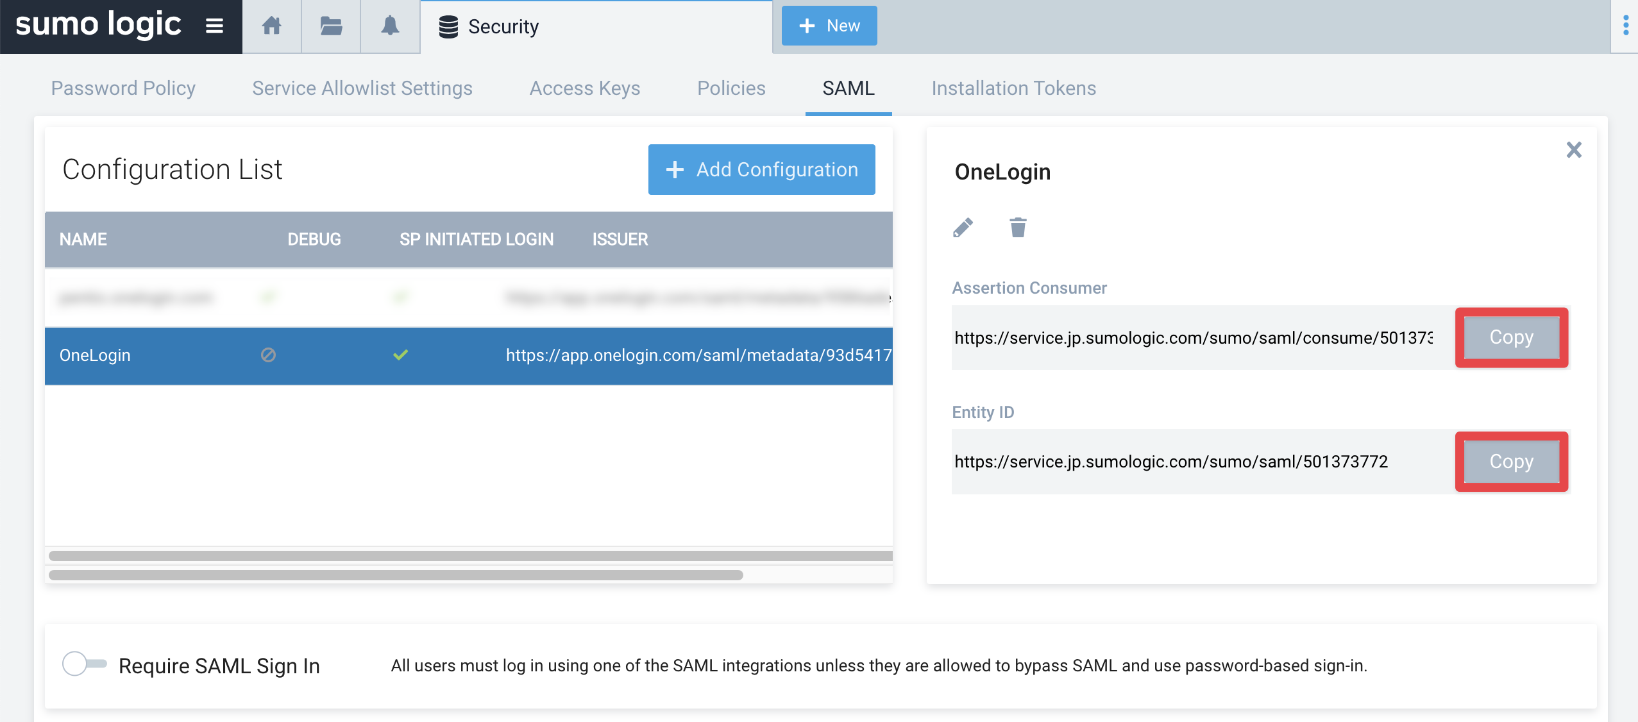Click the OneLogin issuer metadata URL
The width and height of the screenshot is (1638, 722).
click(x=699, y=355)
